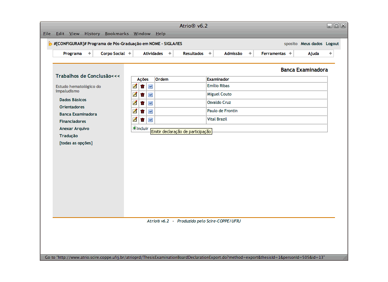Edit the Miguel Couto examiner entry
This screenshot has width=388, height=282.
(135, 95)
